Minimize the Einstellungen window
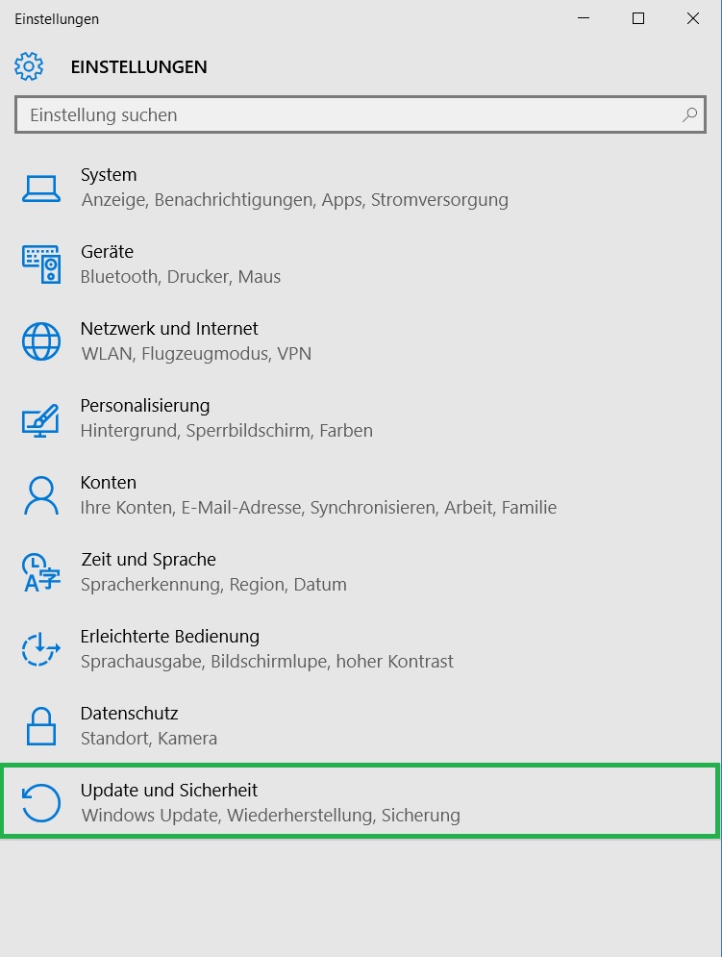This screenshot has height=957, width=722. [584, 18]
